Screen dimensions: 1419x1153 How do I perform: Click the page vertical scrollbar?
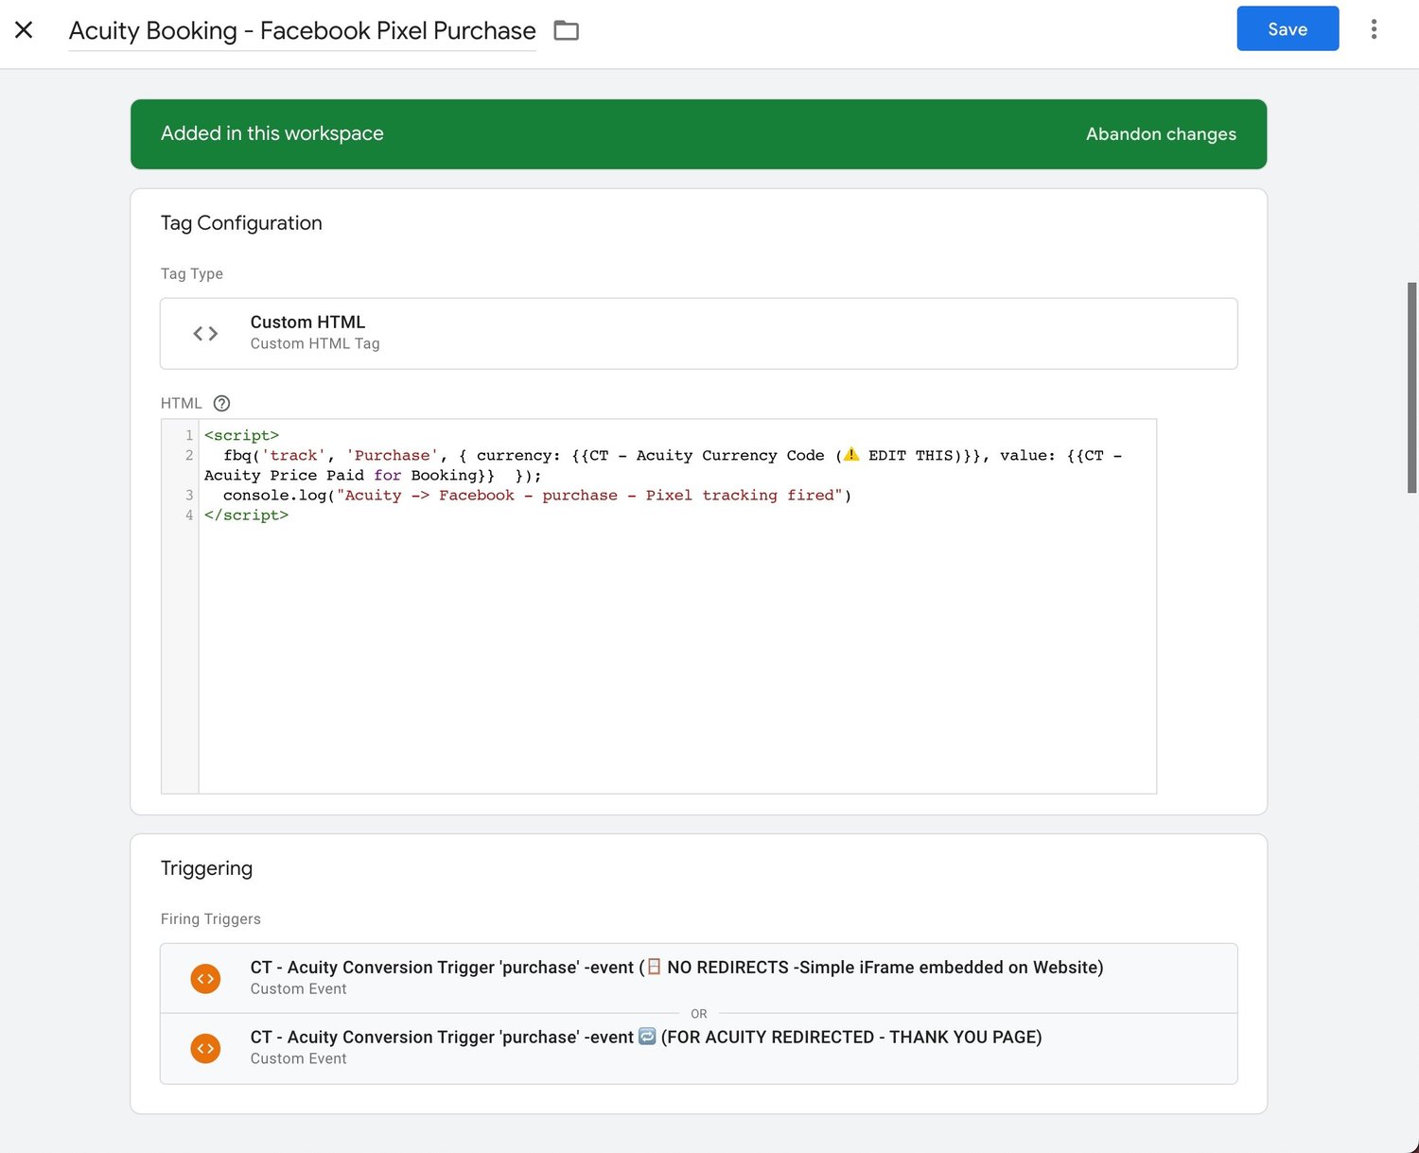click(x=1411, y=387)
